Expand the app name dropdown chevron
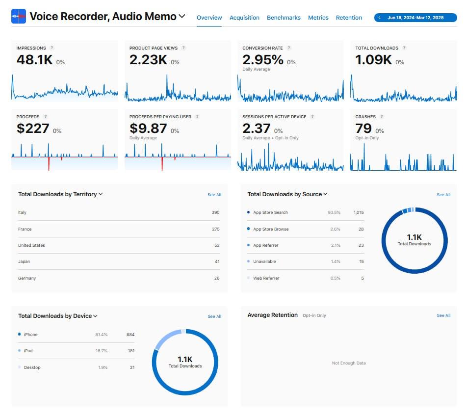This screenshot has height=417, width=466. click(182, 16)
